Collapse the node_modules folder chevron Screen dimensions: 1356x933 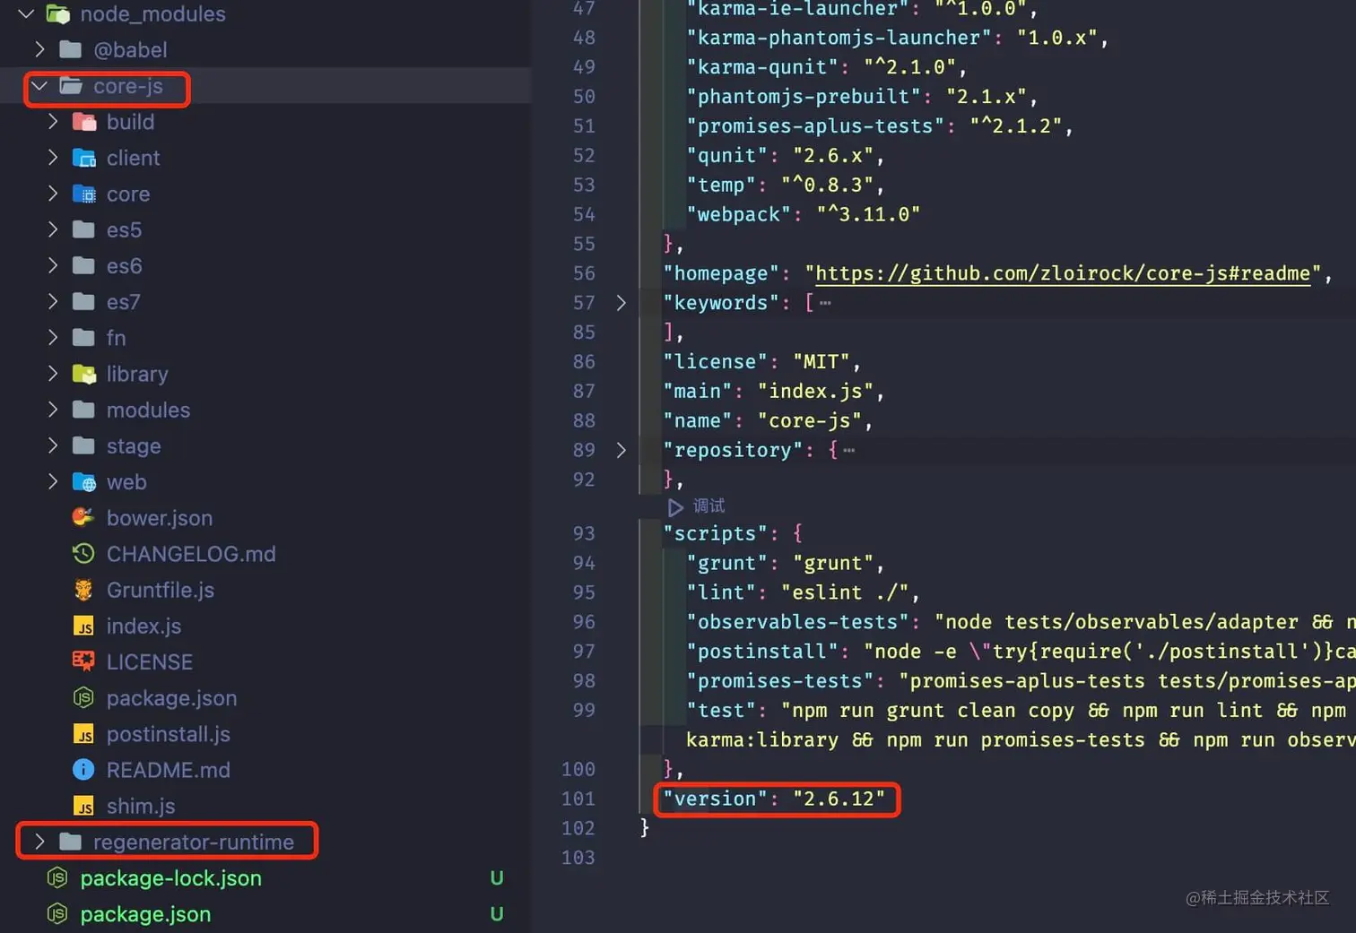click(26, 13)
